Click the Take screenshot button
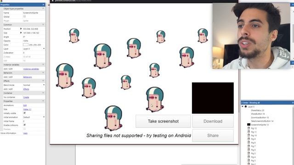This screenshot has height=165, width=294. 163,121
